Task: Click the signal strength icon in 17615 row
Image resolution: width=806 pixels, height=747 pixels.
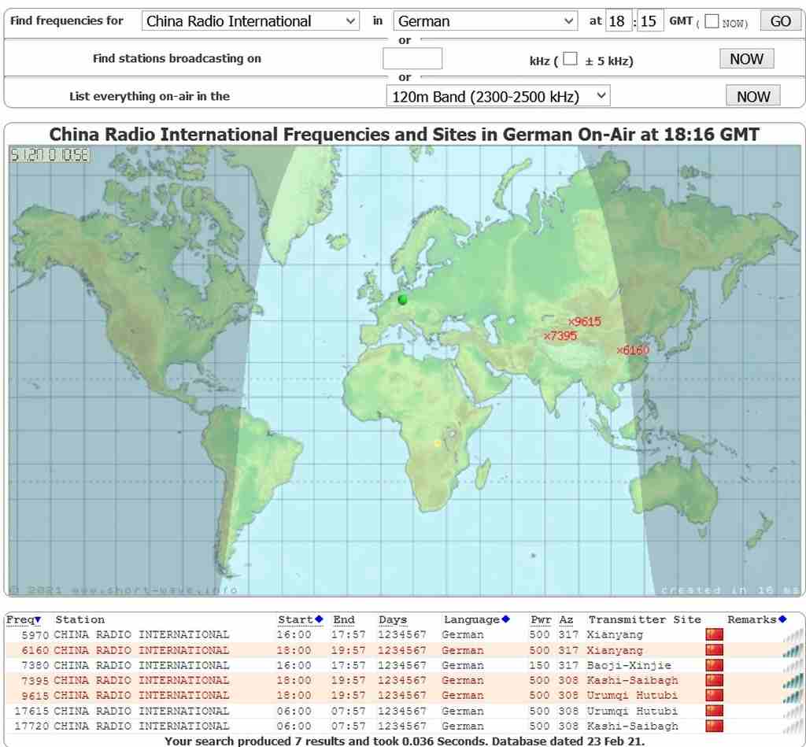Action: 793,712
